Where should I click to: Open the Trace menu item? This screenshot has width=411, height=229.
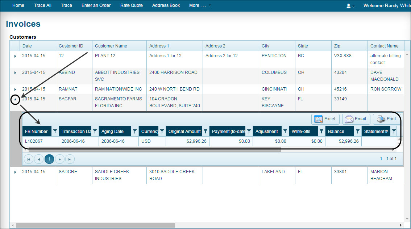coord(66,5)
